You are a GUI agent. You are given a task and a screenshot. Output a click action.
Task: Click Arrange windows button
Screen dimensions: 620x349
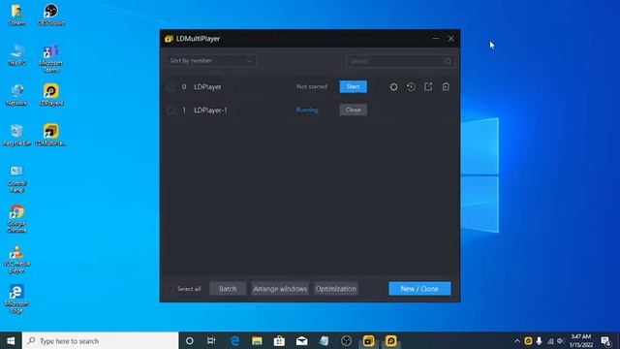(x=280, y=289)
